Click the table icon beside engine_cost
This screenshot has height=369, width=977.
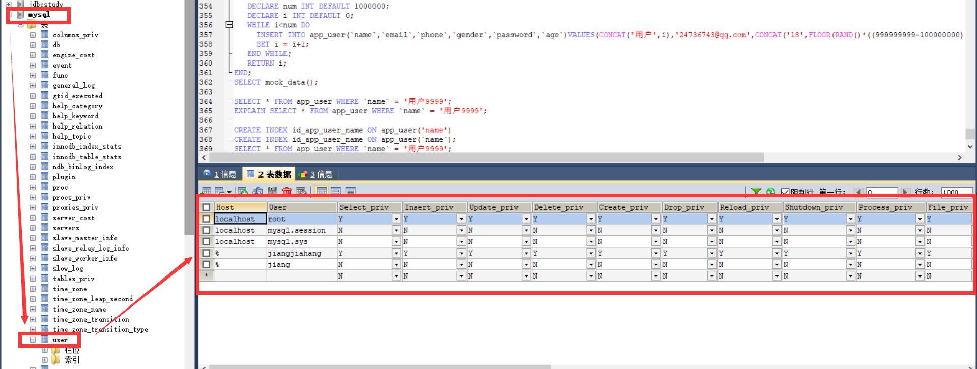[45, 55]
